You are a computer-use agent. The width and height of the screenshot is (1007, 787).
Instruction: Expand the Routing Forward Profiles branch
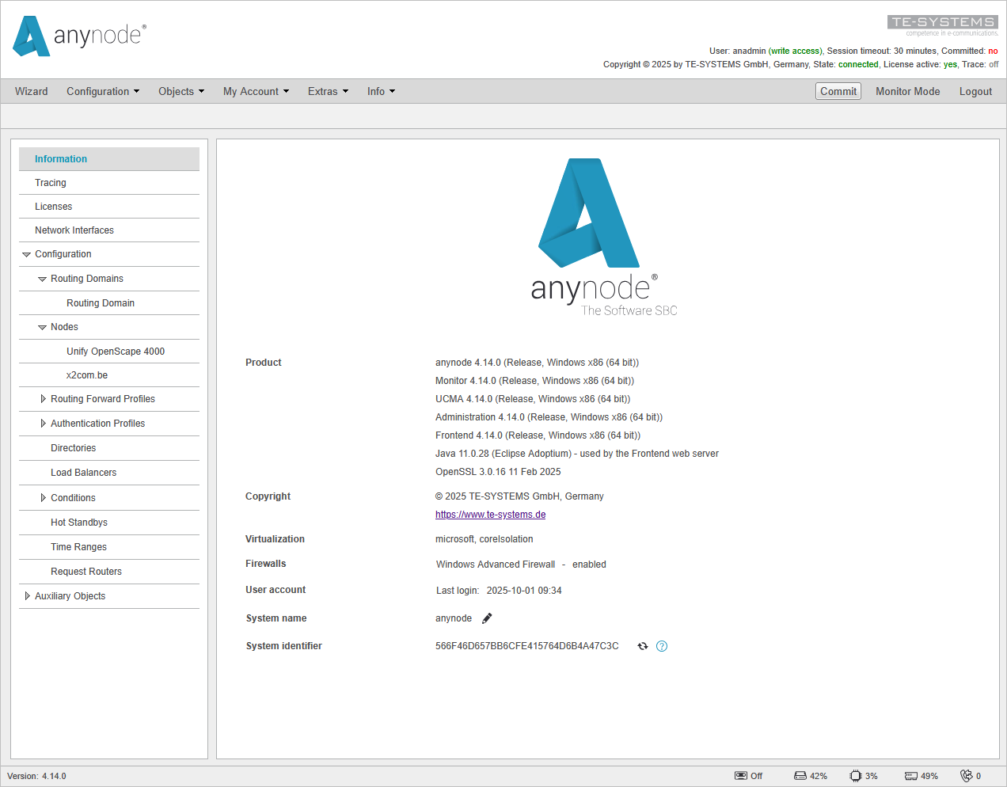(x=44, y=399)
